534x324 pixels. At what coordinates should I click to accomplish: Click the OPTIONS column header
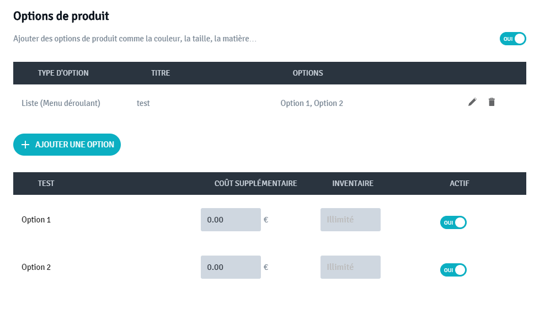point(308,73)
